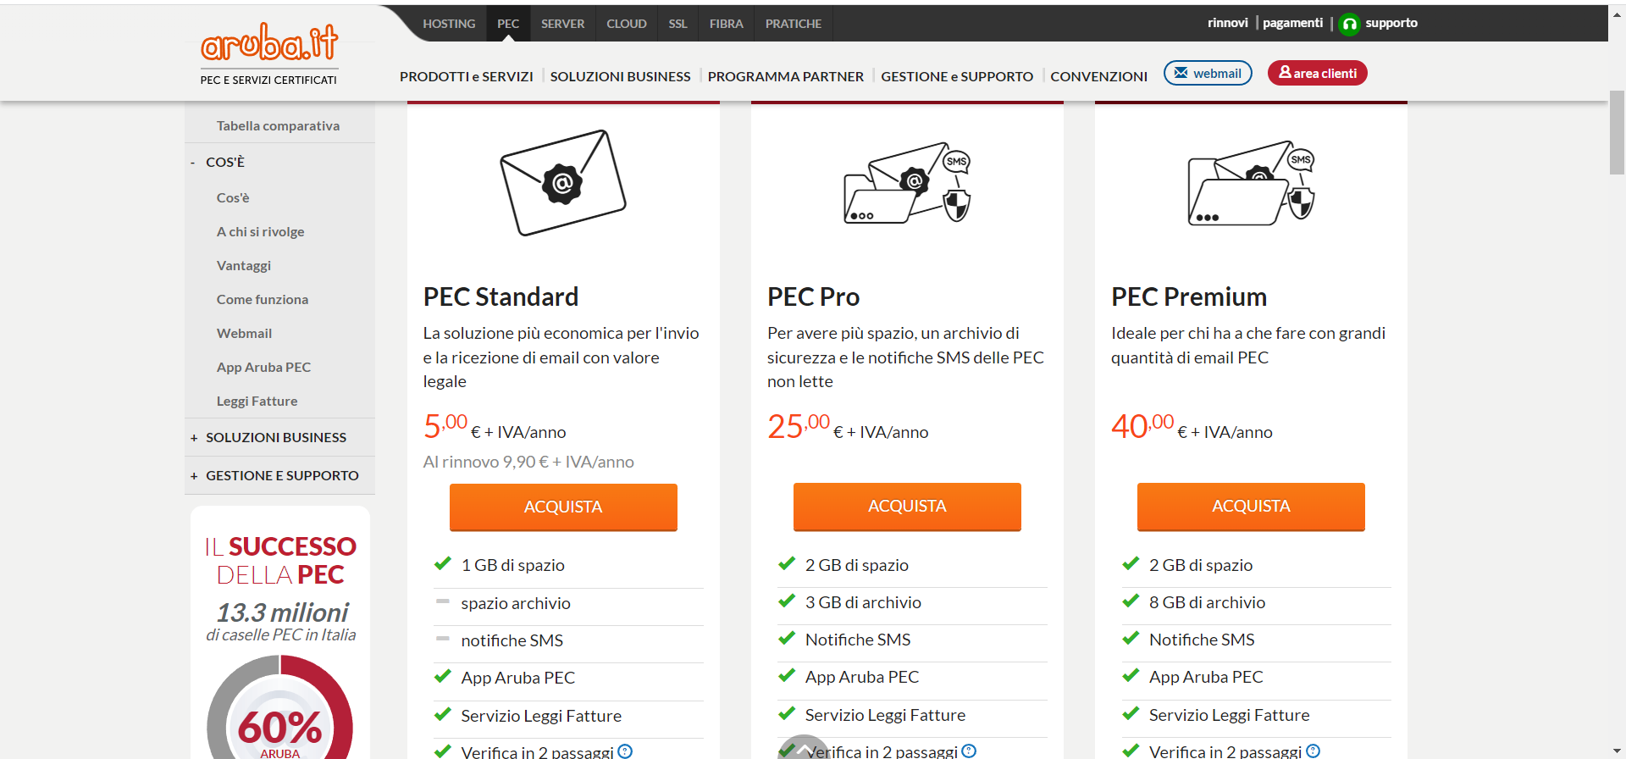The image size is (1626, 759).
Task: Open the question mark tooltip under PEC Premium
Action: click(1313, 751)
